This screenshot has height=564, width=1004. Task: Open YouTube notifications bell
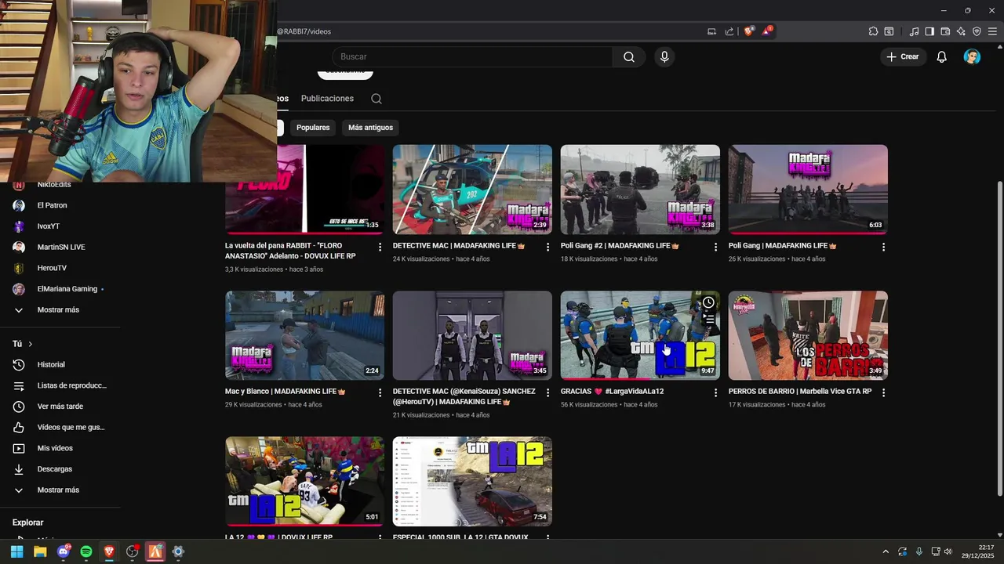tap(942, 56)
